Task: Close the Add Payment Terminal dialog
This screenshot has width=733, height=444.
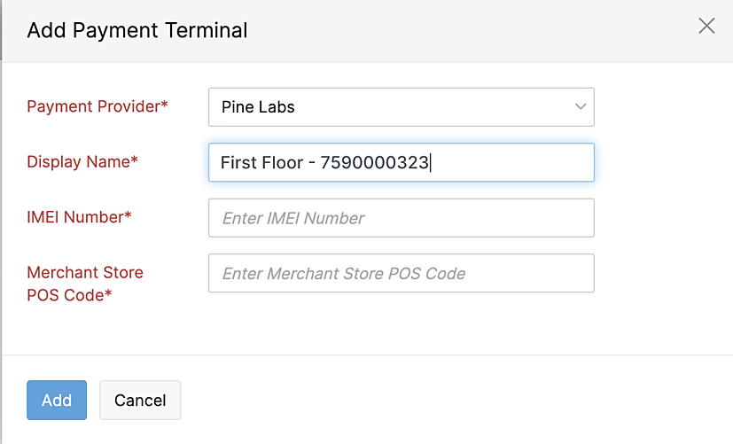Action: [x=706, y=26]
